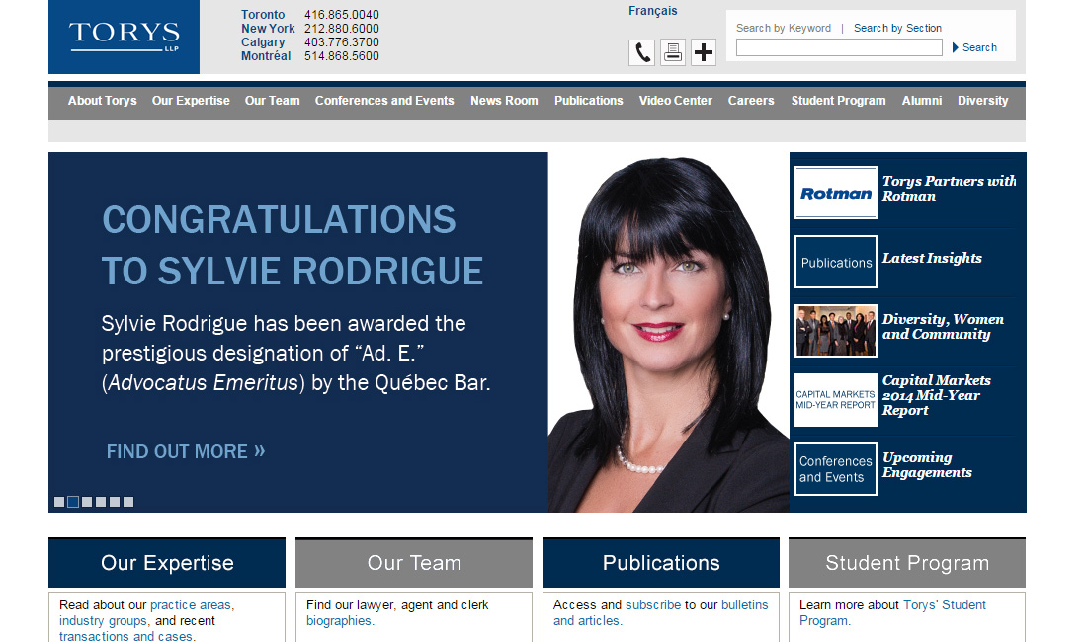Select Search by Keyword option

click(x=784, y=28)
